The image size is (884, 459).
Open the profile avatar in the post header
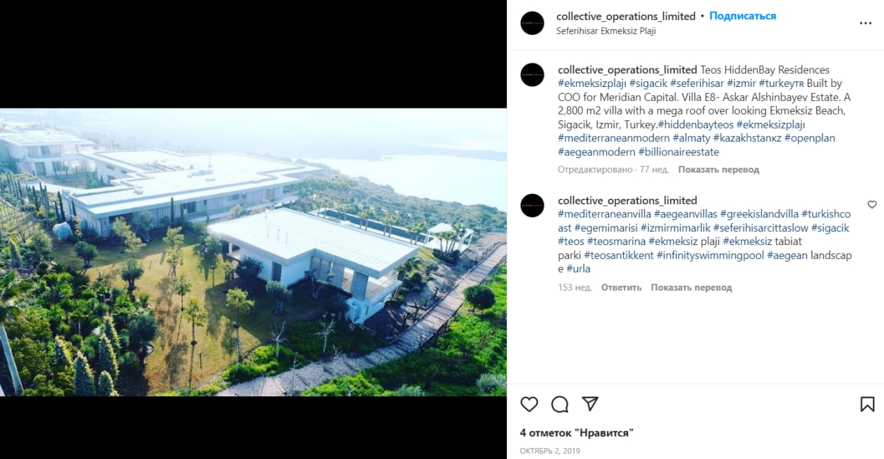click(532, 23)
